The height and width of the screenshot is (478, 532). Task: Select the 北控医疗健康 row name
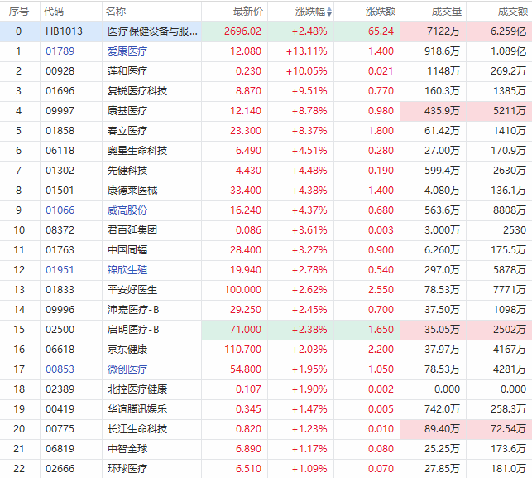point(137,389)
